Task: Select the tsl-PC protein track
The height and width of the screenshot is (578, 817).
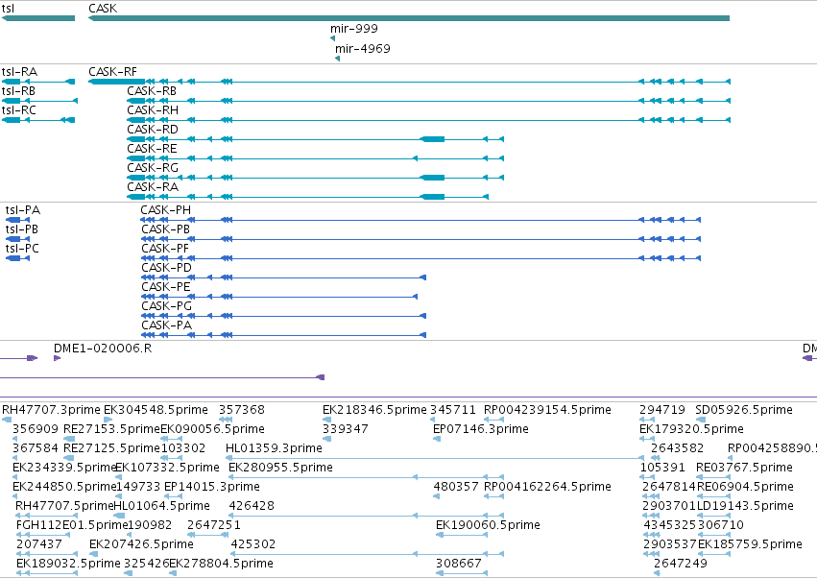Action: [17, 258]
